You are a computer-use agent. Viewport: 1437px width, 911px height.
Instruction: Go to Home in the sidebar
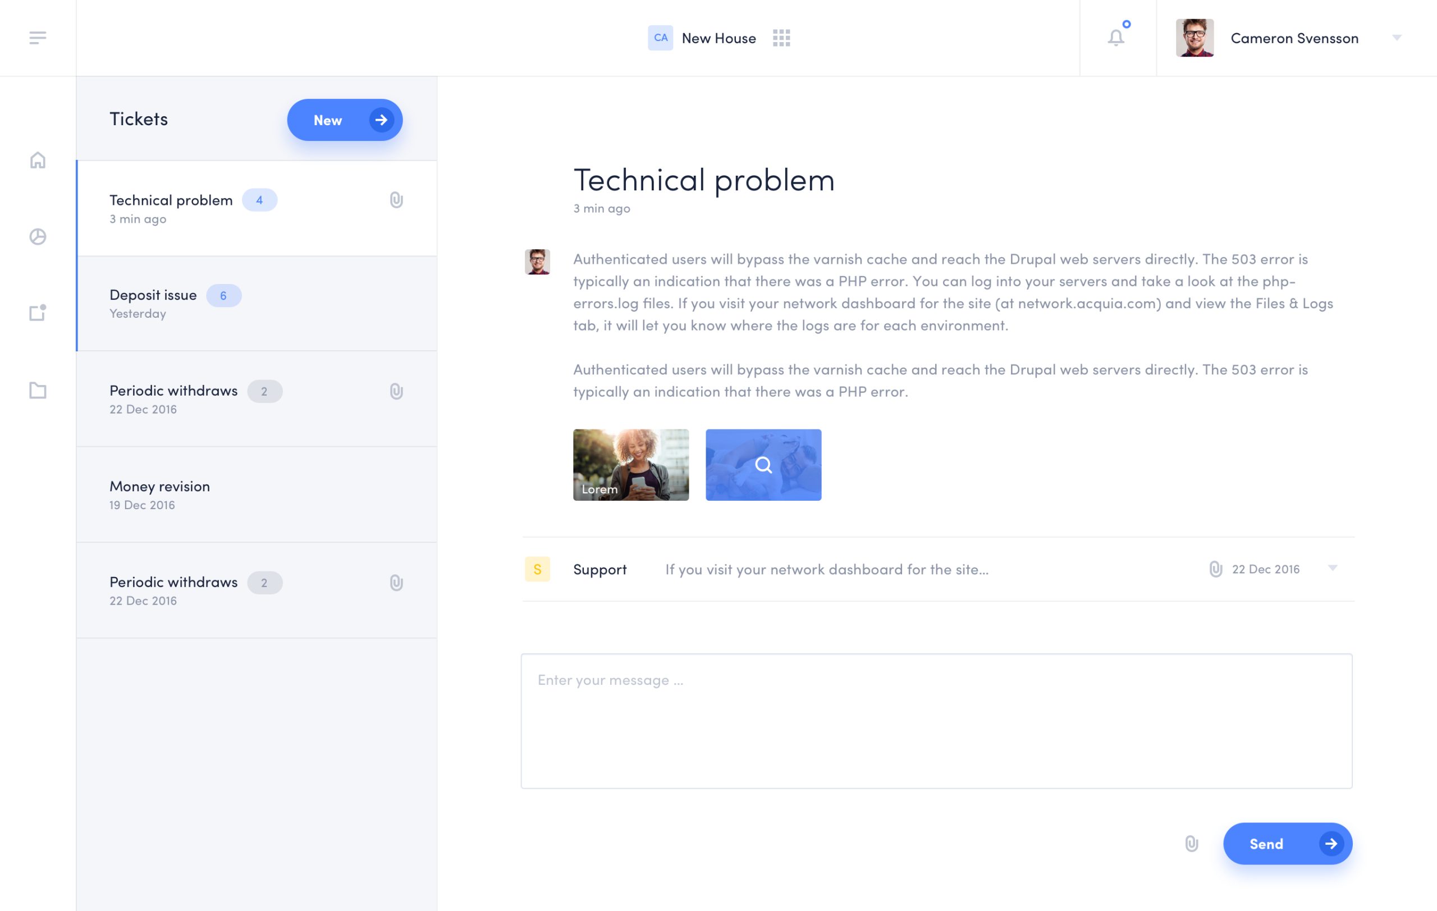point(38,160)
